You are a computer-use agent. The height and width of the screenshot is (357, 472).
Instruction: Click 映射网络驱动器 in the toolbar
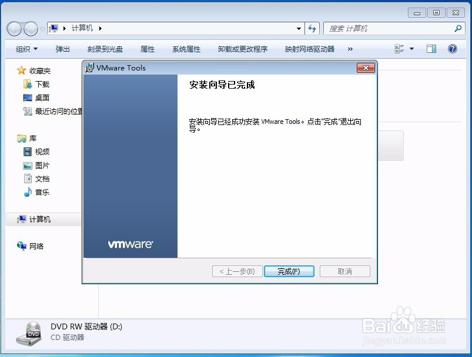[x=310, y=49]
